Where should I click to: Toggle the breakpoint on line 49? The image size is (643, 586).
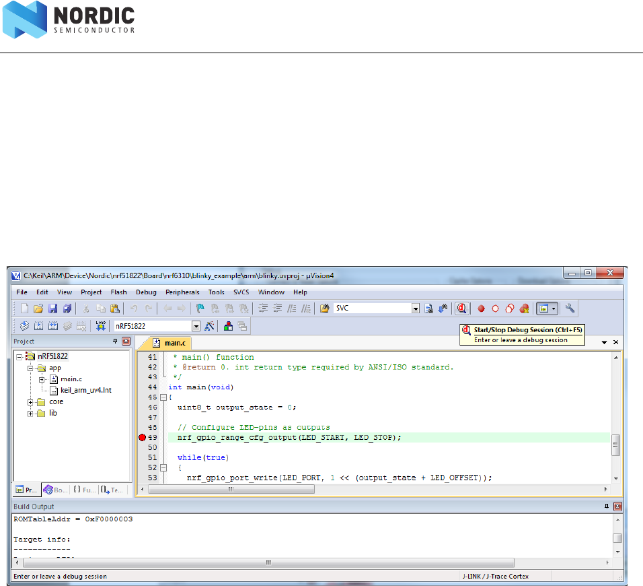point(142,438)
